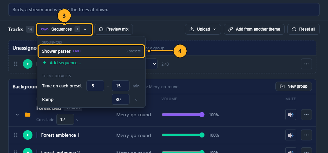Screen dimensions: 328x153
Task: Adjust the Forest bed volume slider
Action: click(x=183, y=115)
